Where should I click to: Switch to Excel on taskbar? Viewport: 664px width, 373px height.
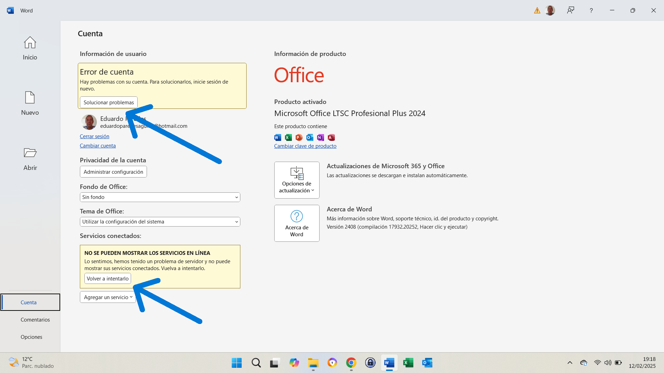(408, 363)
